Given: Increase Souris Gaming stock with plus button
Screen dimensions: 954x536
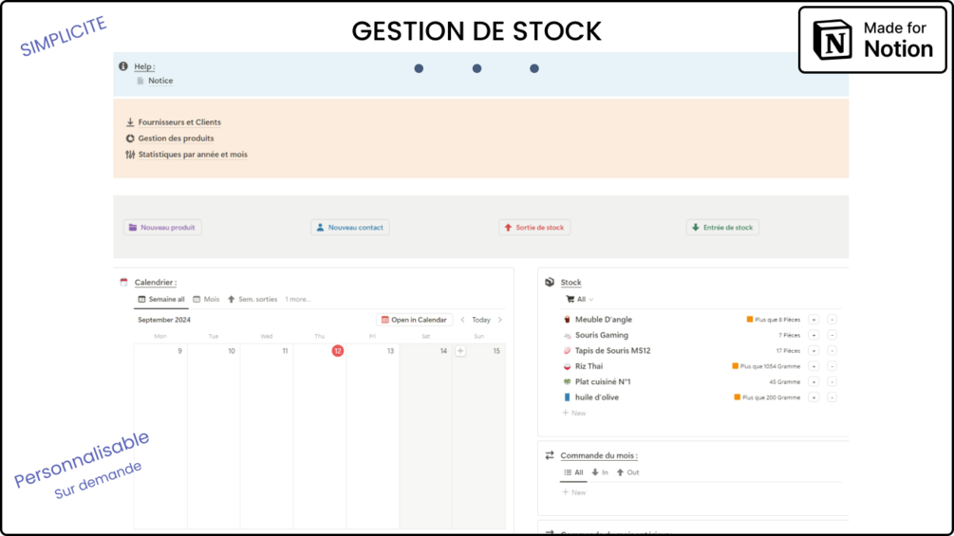Looking at the screenshot, I should pos(814,335).
